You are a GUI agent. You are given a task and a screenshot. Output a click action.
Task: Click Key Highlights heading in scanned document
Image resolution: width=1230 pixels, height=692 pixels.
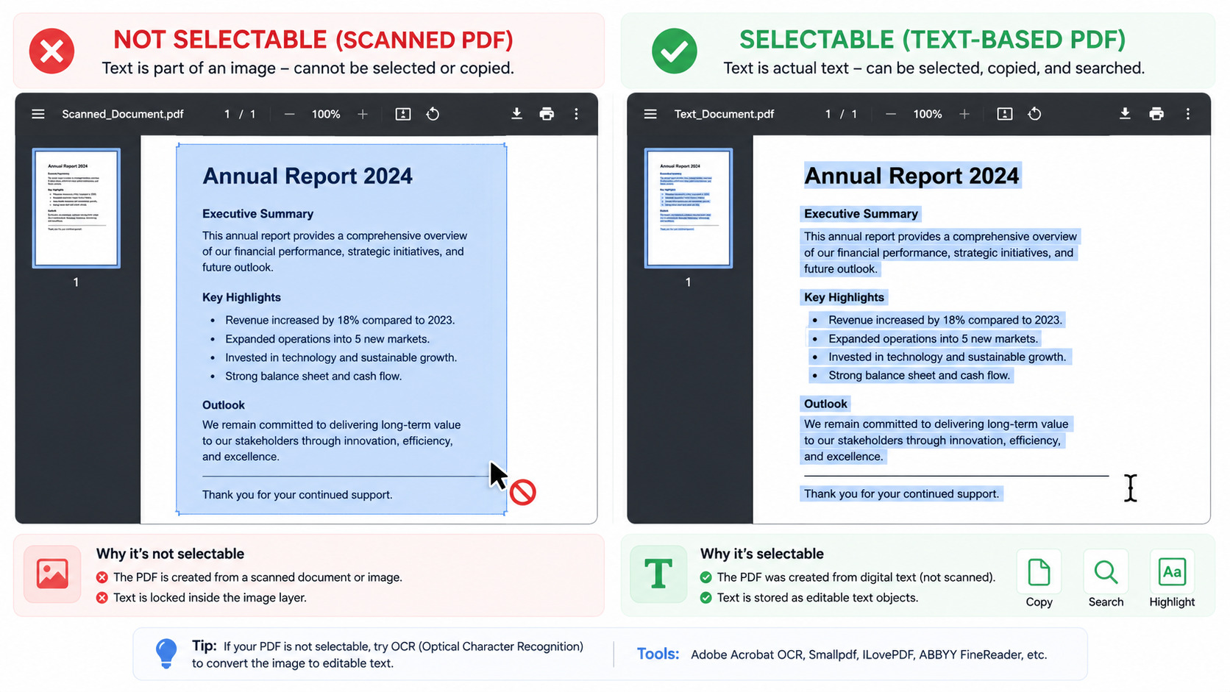tap(241, 297)
